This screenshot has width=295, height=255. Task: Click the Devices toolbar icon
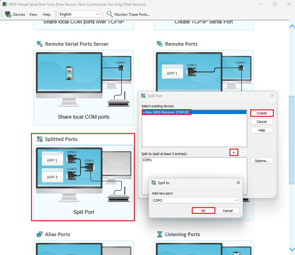(8, 14)
